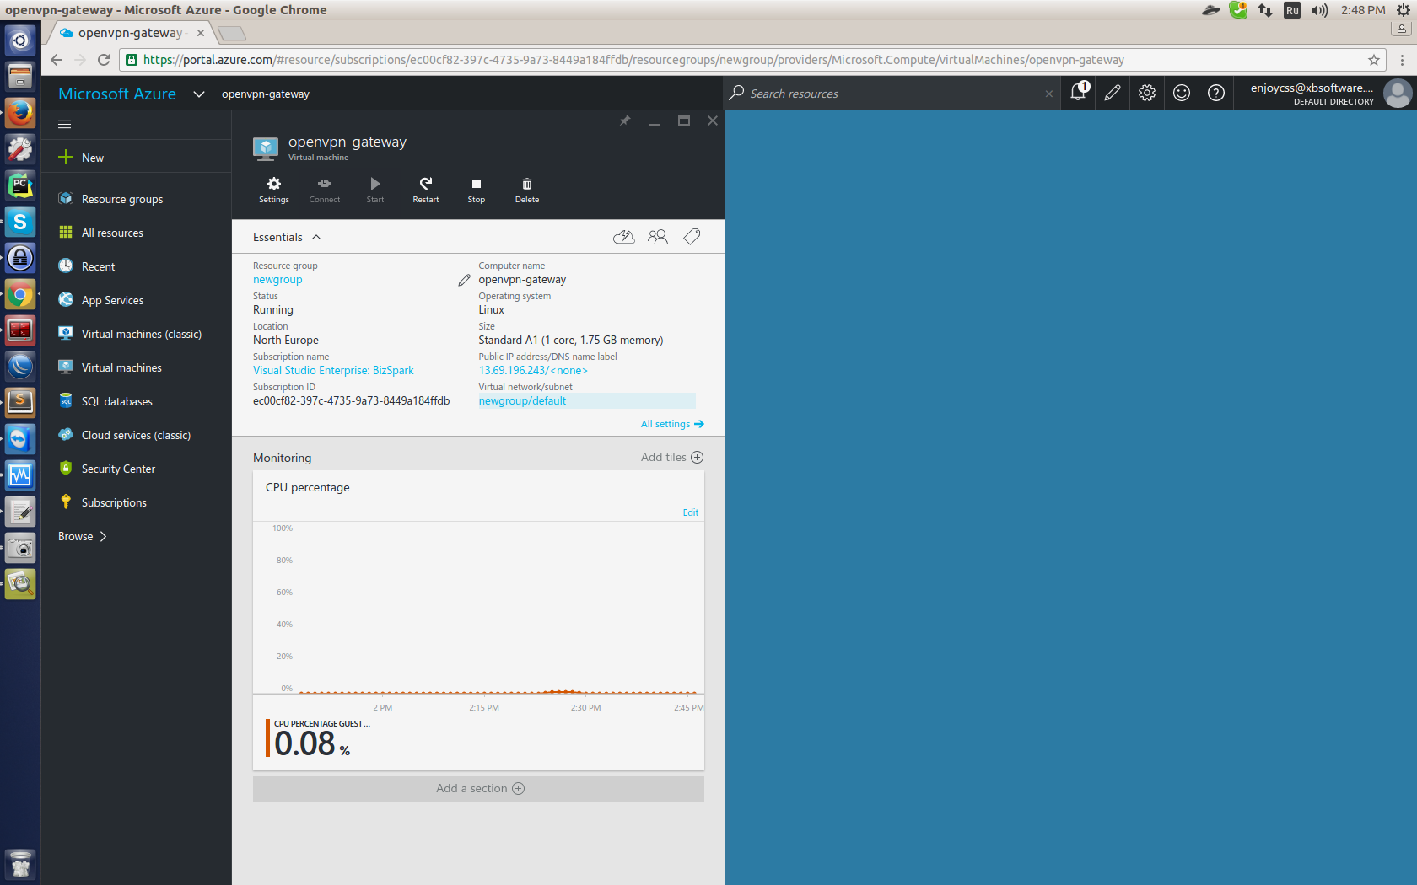Open the directory dropdown next to Microsoft Azure
The width and height of the screenshot is (1417, 885).
click(x=198, y=94)
